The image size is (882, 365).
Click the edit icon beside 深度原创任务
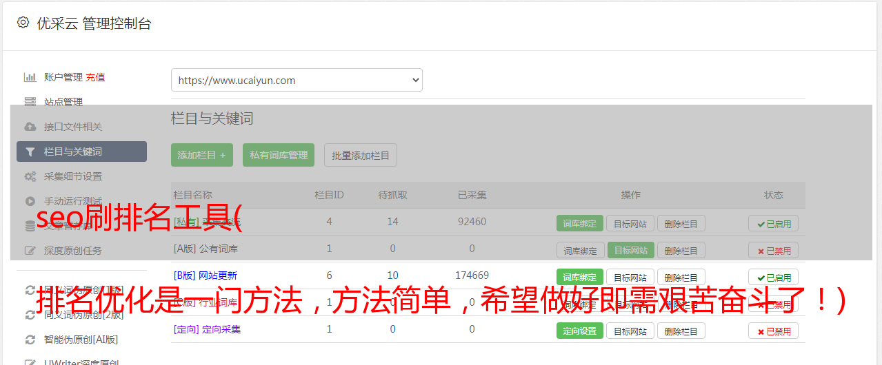(x=30, y=251)
